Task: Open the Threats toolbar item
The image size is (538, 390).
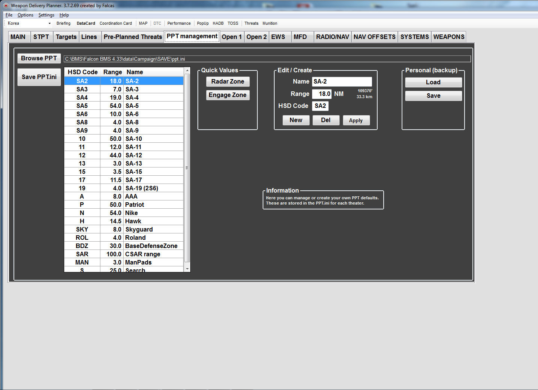Action: tap(251, 23)
